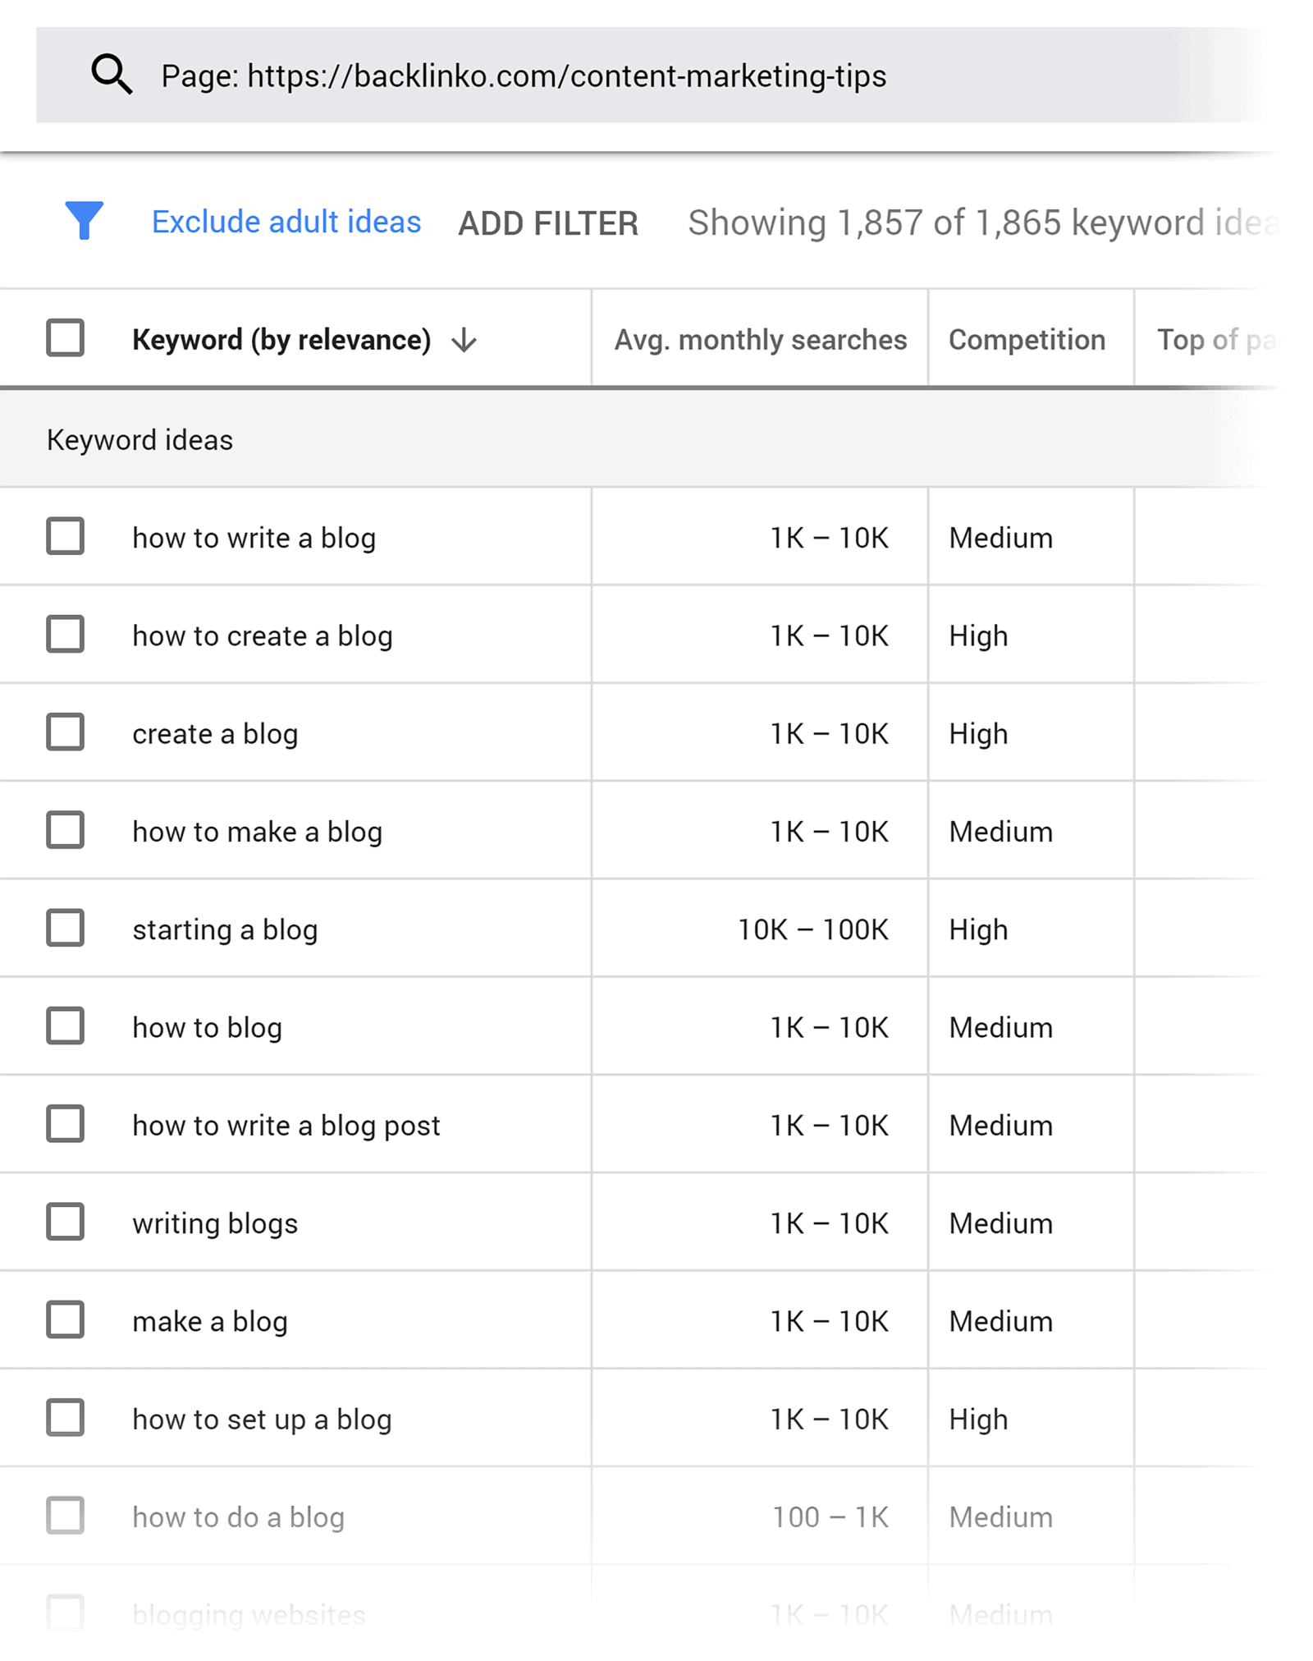Check the box for 'how to write a blog'
Image resolution: width=1313 pixels, height=1661 pixels.
(x=66, y=537)
